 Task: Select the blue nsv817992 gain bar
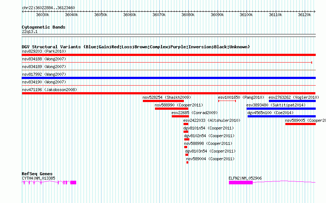pos(168,78)
